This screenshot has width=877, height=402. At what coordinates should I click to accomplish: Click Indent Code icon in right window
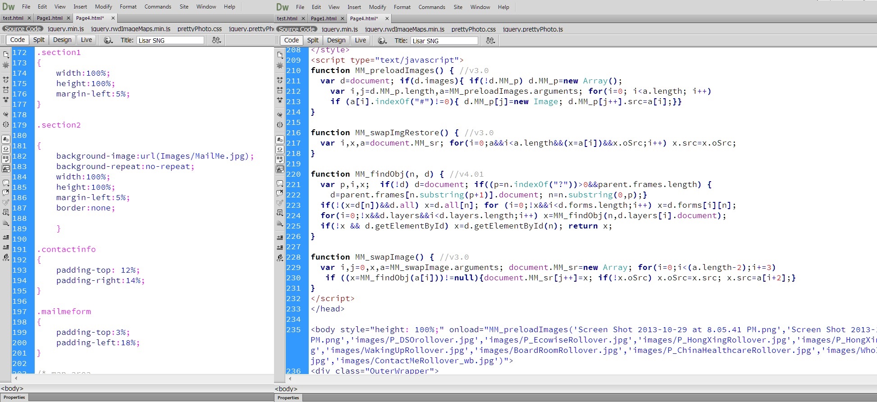[x=280, y=238]
